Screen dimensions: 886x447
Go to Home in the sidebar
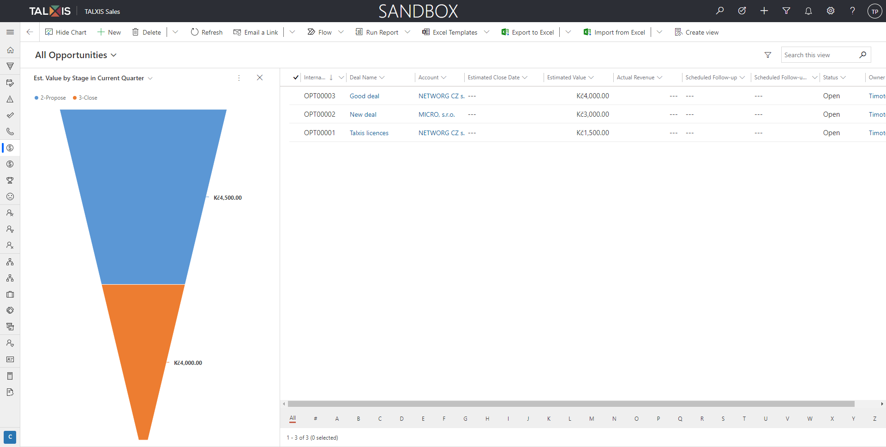(10, 50)
